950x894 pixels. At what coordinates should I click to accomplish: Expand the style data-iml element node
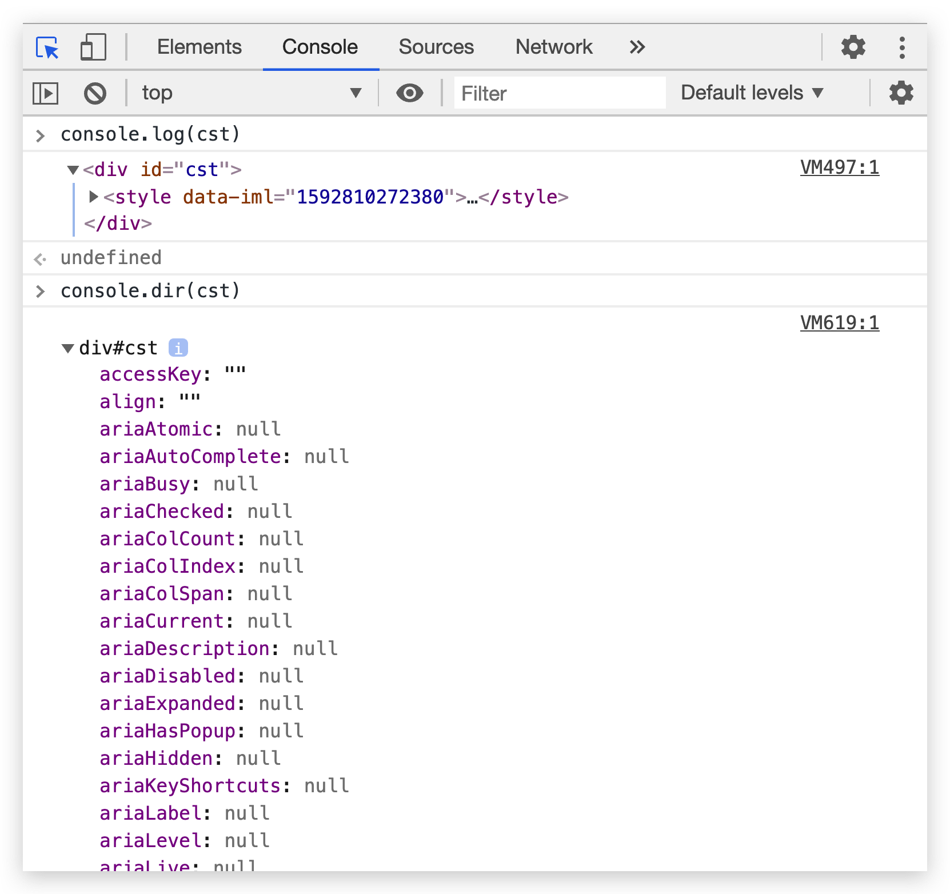pyautogui.click(x=94, y=197)
